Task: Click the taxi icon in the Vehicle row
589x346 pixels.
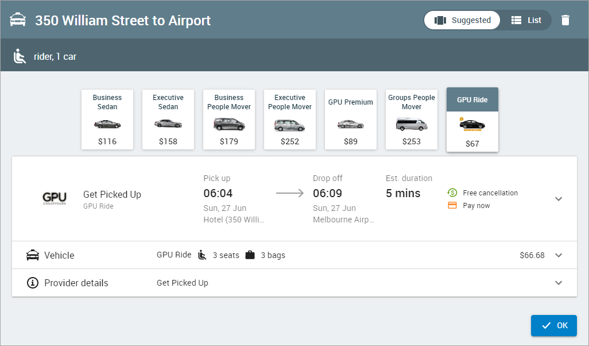Action: point(33,255)
